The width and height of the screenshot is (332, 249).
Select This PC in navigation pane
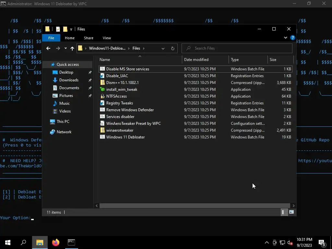(x=63, y=122)
